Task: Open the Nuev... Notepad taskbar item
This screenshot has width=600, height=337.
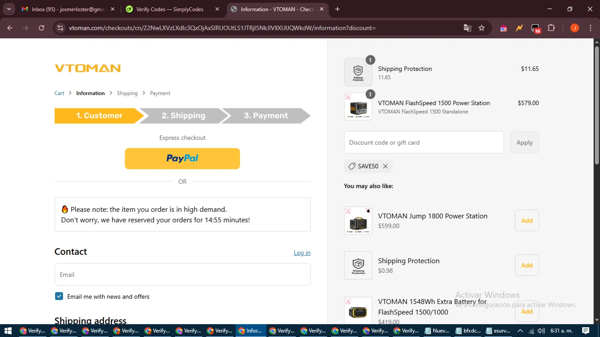Action: click(437, 331)
